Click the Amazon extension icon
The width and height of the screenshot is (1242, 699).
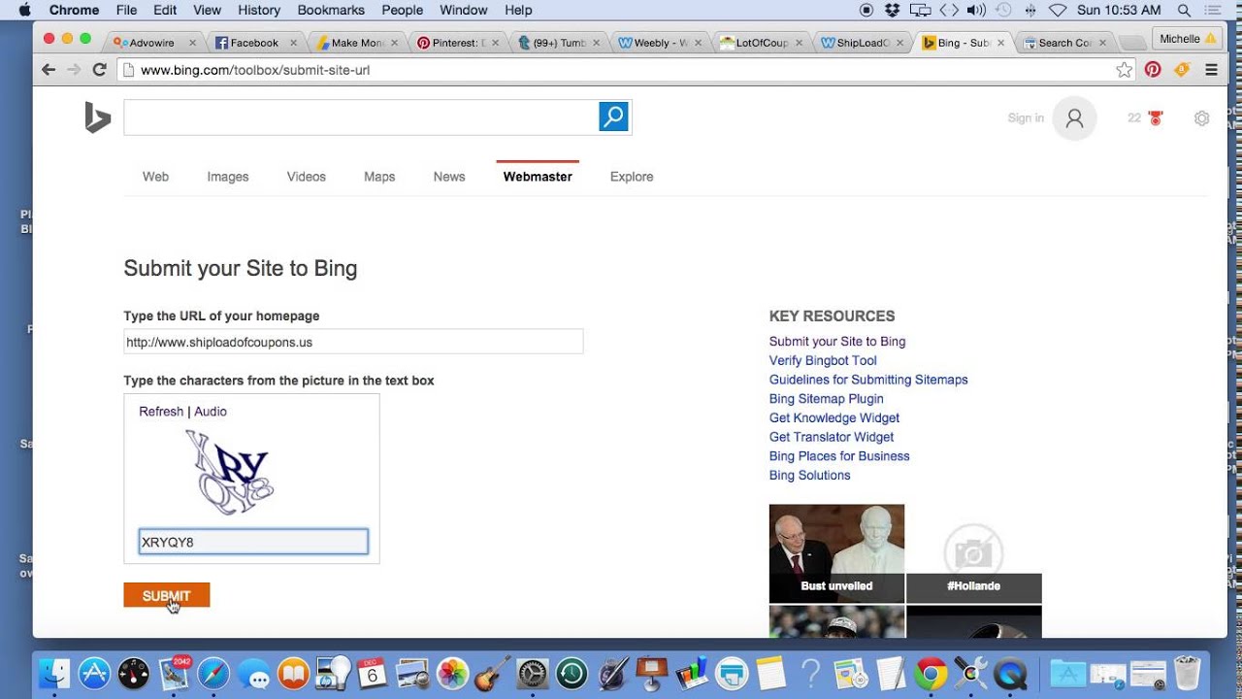1181,70
